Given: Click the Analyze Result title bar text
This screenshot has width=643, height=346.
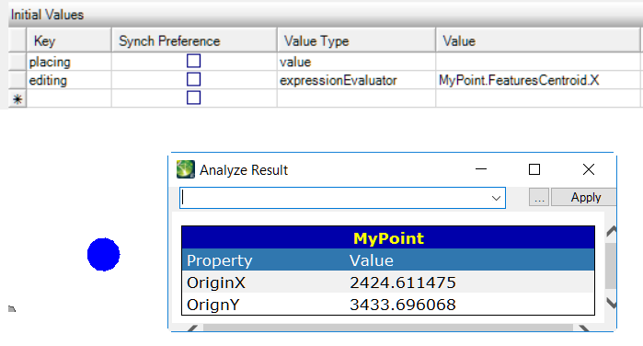Looking at the screenshot, I should click(x=244, y=170).
